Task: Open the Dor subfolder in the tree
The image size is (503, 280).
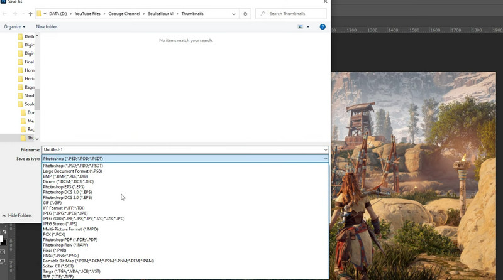Action: (x=27, y=113)
